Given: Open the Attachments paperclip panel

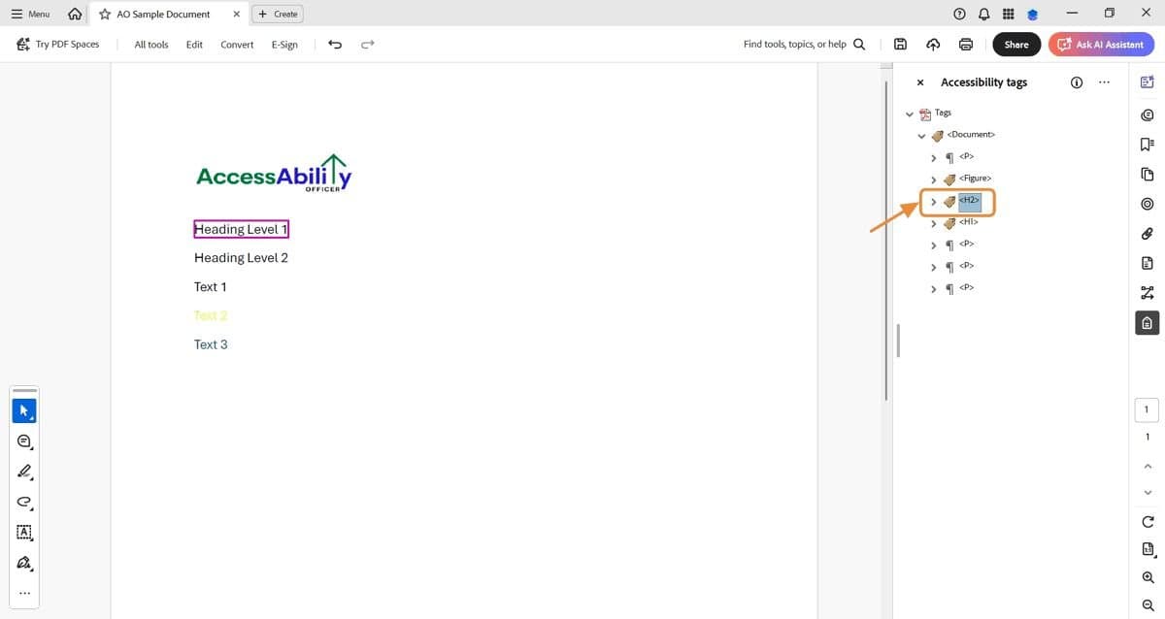Looking at the screenshot, I should click(1147, 233).
